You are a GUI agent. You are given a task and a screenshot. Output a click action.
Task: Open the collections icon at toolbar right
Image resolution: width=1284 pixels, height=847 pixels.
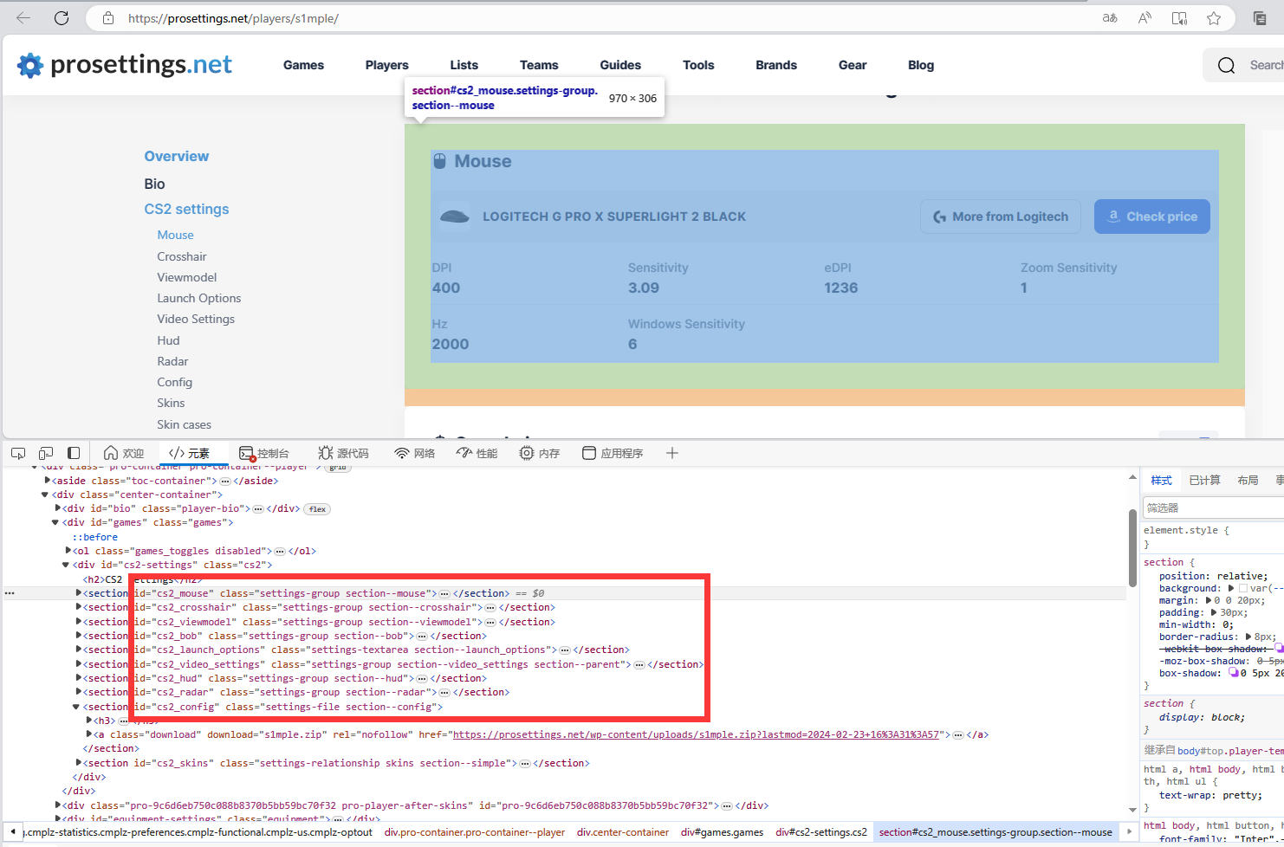pos(1261,17)
